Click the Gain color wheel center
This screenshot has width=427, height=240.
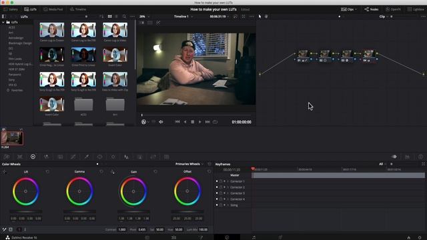point(133,191)
